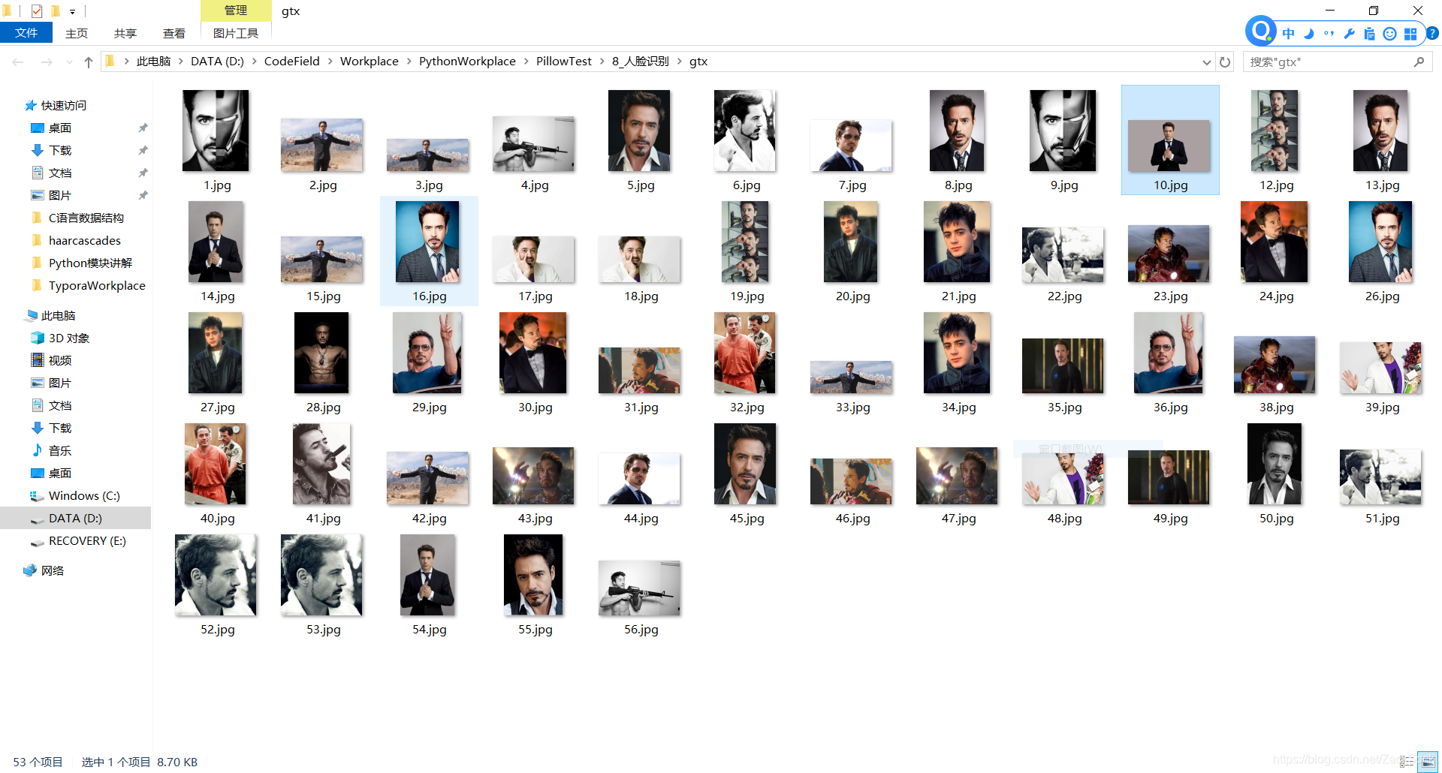
Task: Expand the chevron after PillowTest in path
Action: coord(602,62)
